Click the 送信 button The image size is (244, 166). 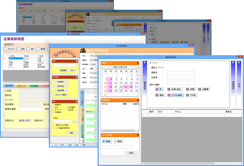point(131,153)
